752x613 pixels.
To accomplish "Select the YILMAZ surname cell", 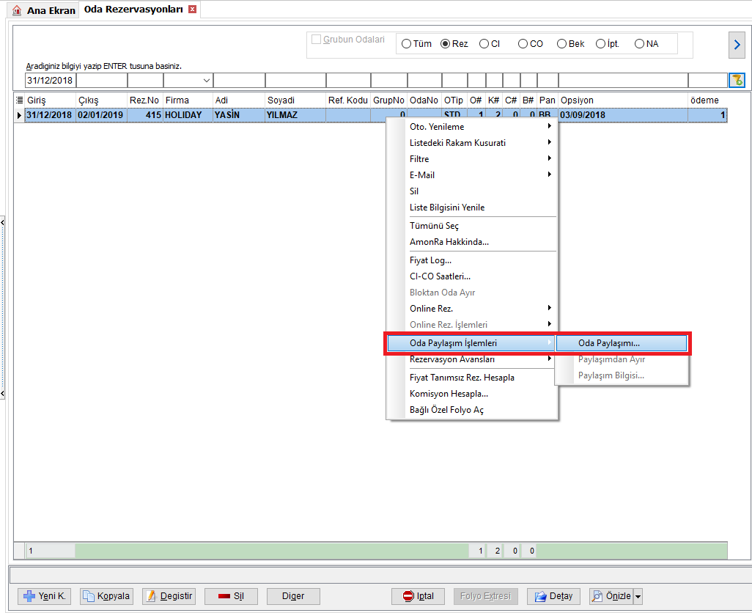I will pos(295,115).
